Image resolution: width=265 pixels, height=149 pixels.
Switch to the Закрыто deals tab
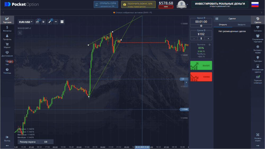coord(241,24)
